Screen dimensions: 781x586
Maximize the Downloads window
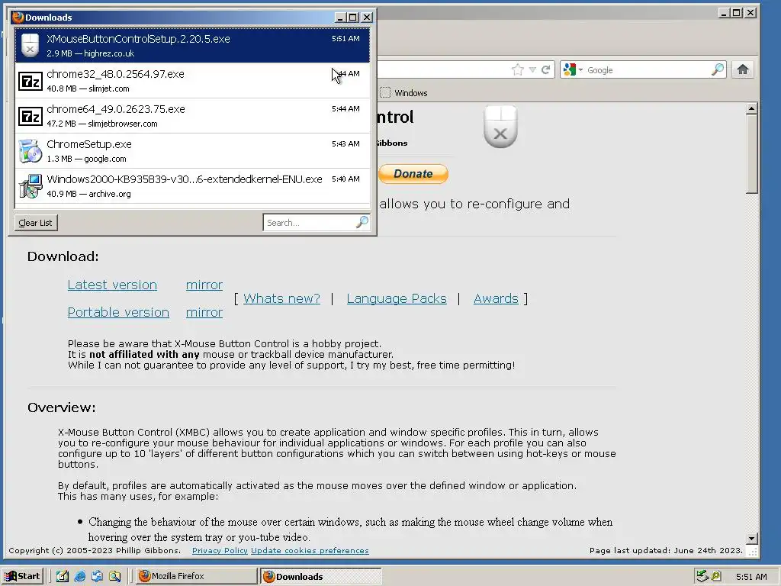click(353, 18)
